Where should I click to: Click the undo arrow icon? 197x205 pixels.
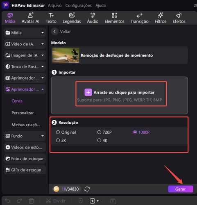click(x=7, y=201)
